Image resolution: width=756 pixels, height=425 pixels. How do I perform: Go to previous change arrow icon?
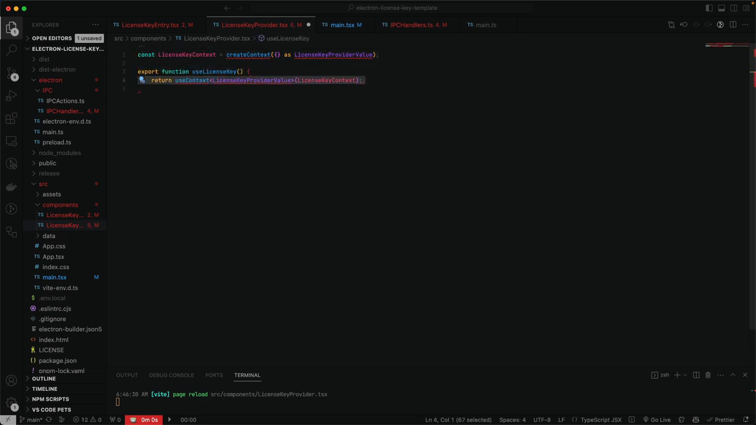683,25
